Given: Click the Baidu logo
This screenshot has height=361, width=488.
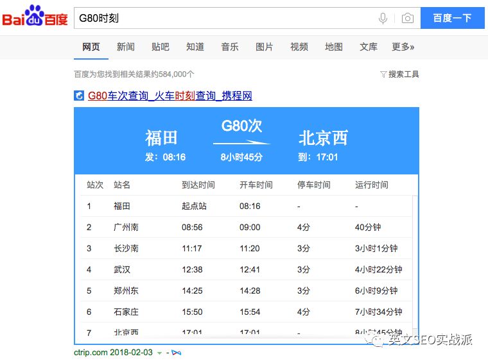Looking at the screenshot, I should pyautogui.click(x=35, y=16).
